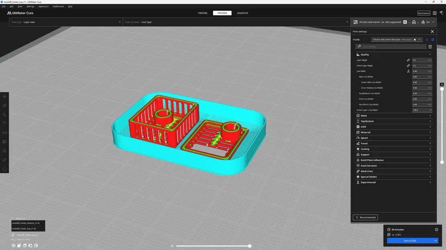Switch to the PREPARE tab
The height and width of the screenshot is (250, 446).
pos(203,13)
